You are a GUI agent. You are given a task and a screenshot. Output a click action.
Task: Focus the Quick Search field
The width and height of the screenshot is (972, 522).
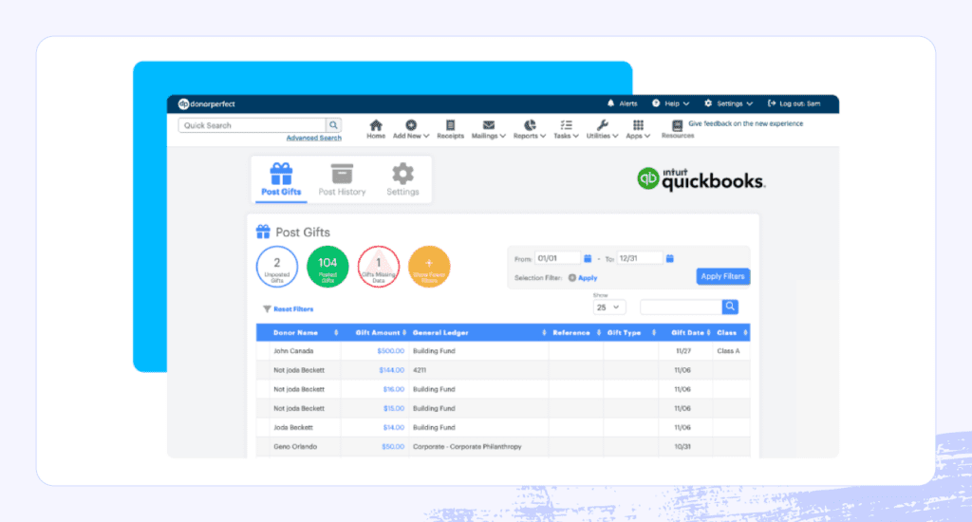252,125
